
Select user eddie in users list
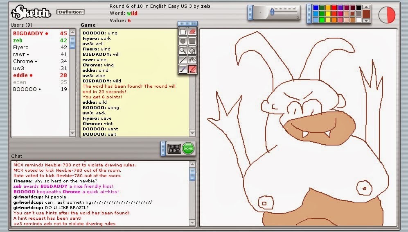tap(40, 75)
